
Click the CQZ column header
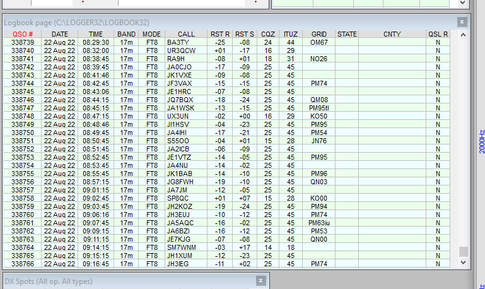[x=268, y=34]
